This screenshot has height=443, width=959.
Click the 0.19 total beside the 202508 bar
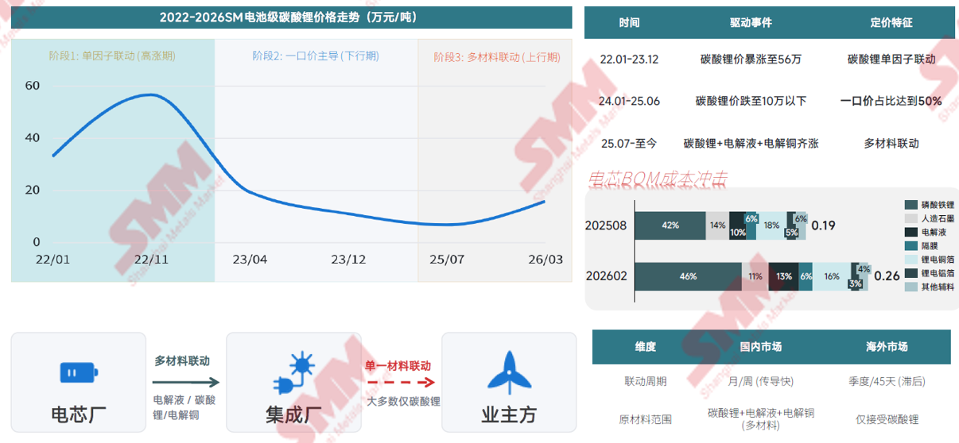[824, 225]
